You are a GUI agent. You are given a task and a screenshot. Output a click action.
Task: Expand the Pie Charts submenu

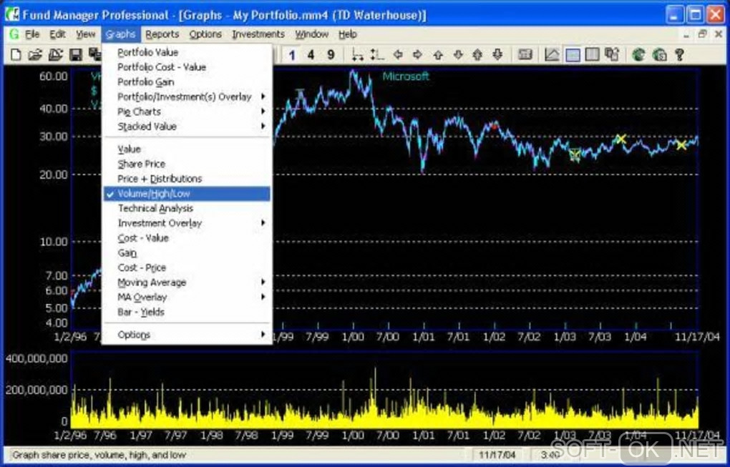[x=187, y=112]
